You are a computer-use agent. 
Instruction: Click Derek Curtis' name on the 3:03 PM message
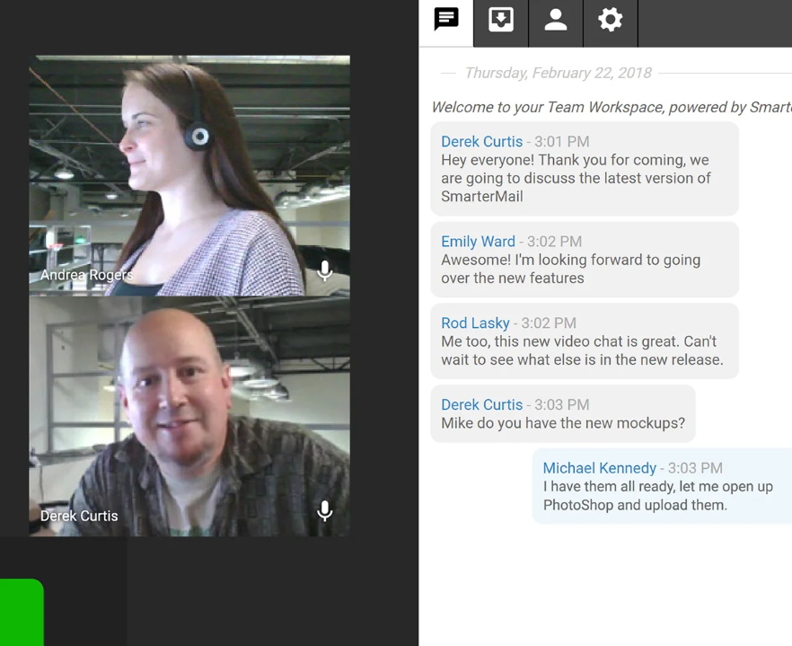point(481,405)
